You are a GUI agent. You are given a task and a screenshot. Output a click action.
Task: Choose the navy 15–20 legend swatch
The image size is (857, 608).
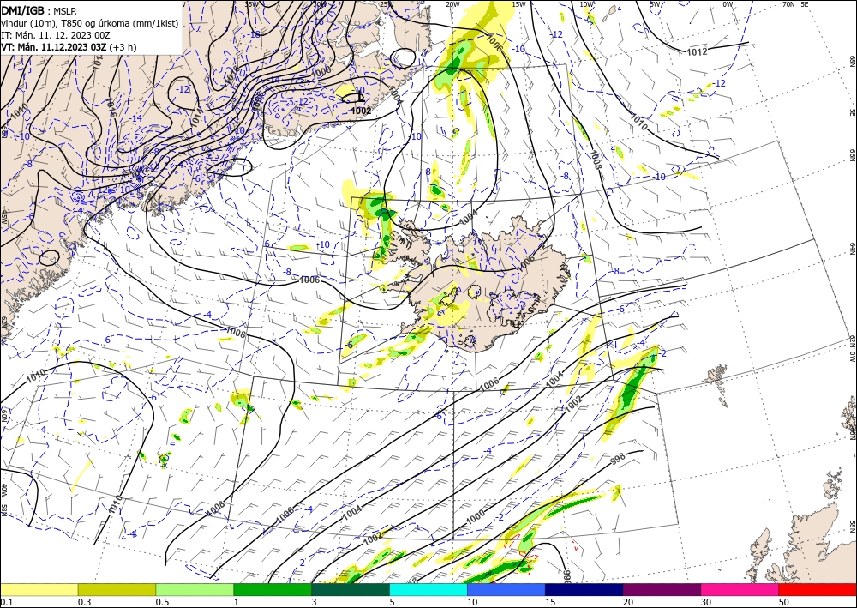(x=584, y=589)
